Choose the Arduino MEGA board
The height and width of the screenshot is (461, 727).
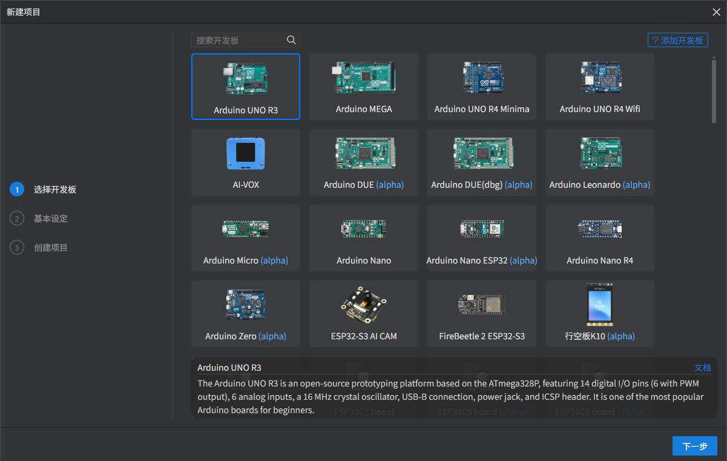[x=364, y=87]
